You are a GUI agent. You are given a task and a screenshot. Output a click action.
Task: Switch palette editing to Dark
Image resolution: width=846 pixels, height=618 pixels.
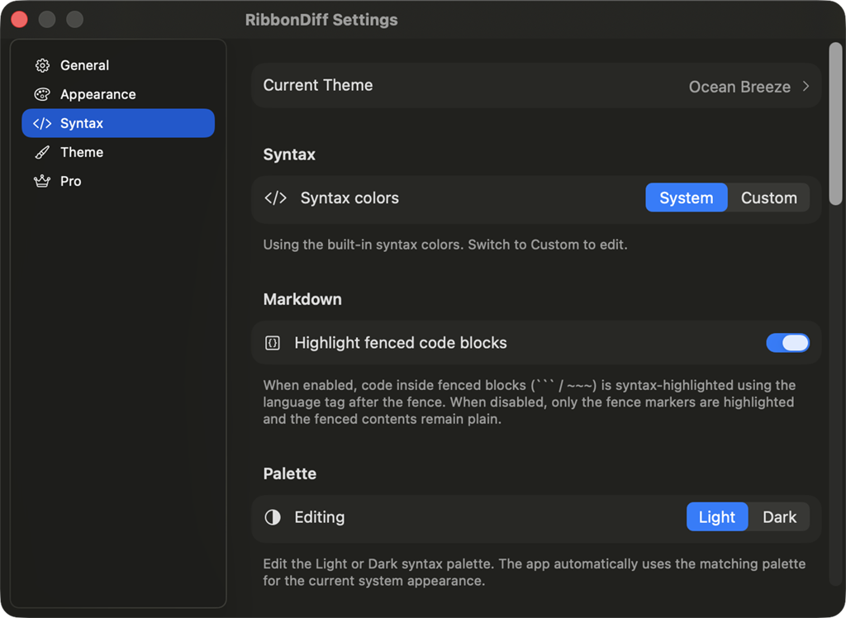[x=779, y=517]
